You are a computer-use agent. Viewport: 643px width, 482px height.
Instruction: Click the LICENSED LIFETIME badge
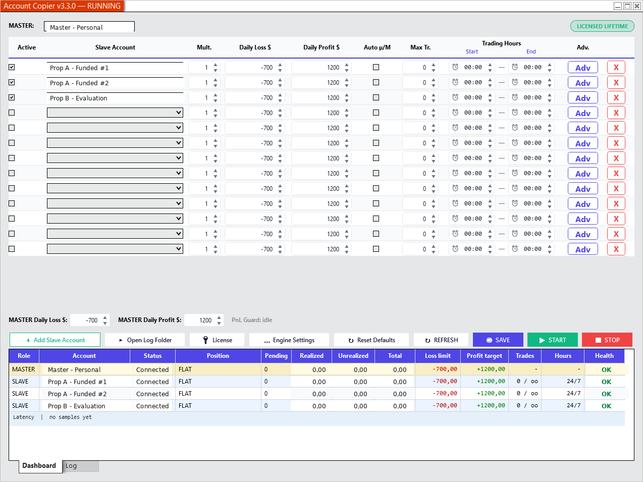click(603, 26)
